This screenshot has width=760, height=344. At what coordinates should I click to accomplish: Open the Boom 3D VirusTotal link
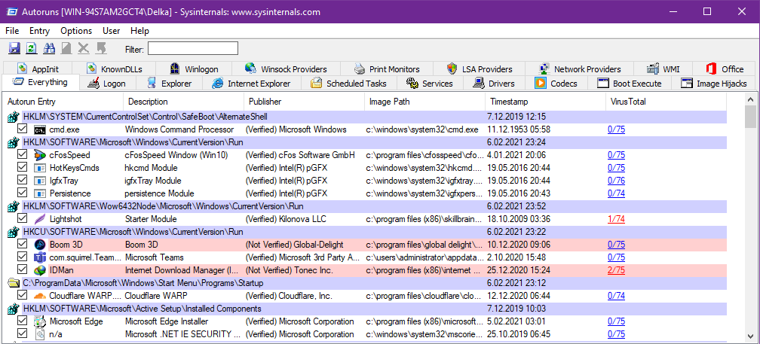point(616,245)
